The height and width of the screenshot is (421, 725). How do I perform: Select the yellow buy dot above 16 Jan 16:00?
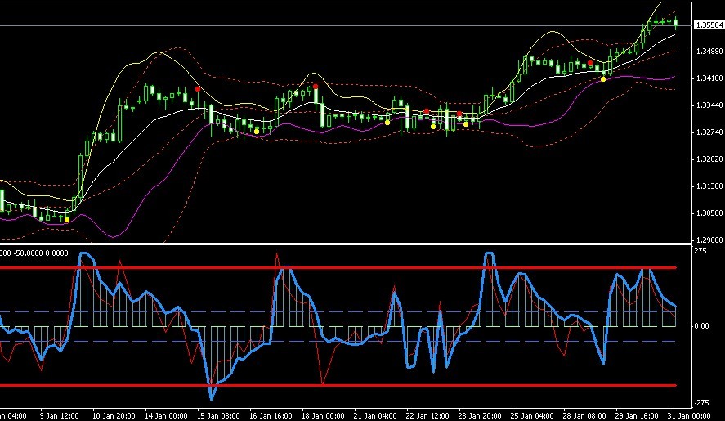(x=257, y=132)
